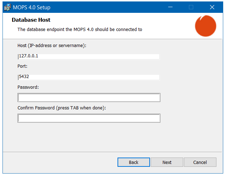Click the "MOPS 4.0 Setup" title text
Screen dimensions: 225x175
[x=32, y=7]
